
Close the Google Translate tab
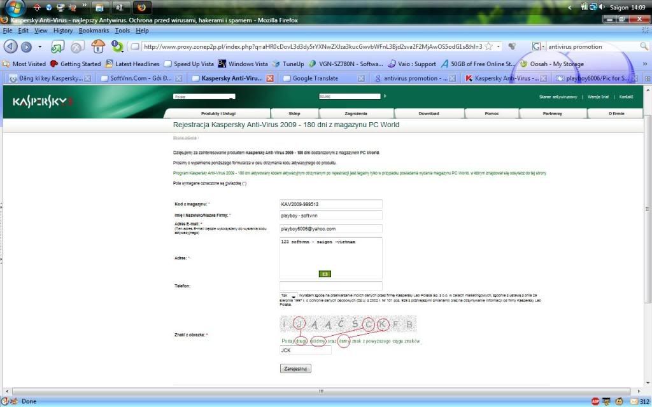(362, 78)
